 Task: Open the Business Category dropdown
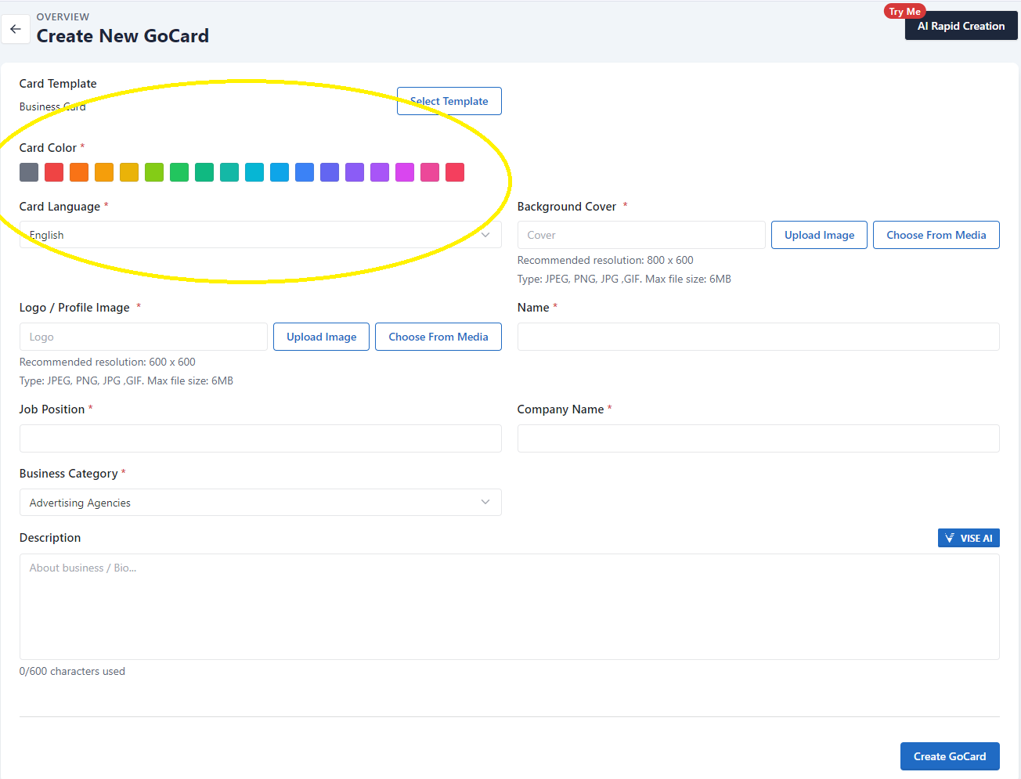click(x=260, y=503)
